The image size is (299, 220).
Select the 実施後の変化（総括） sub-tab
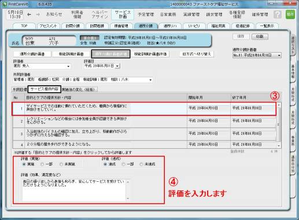[79, 90]
